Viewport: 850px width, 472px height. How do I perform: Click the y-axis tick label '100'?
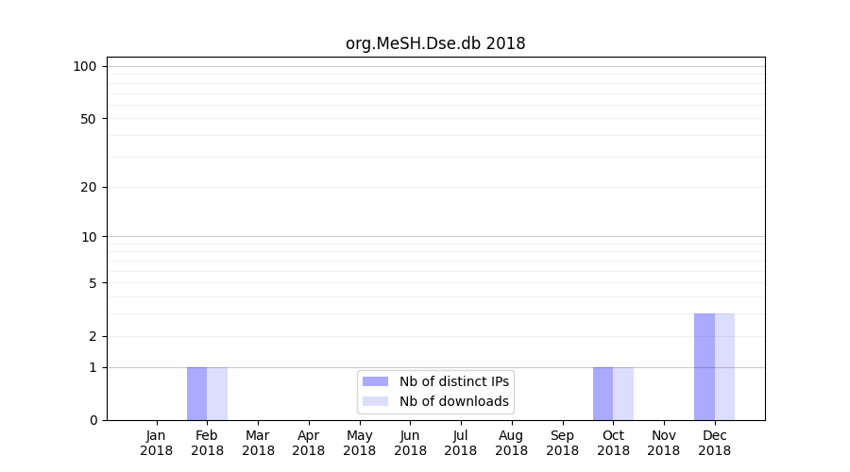[85, 66]
